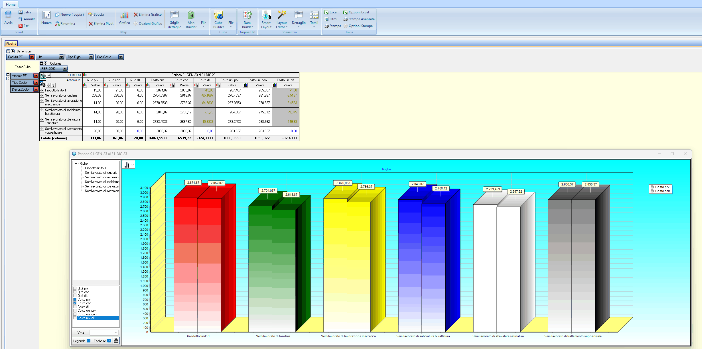Click the Descr.Costo row dropdown
This screenshot has height=349, width=702.
point(36,89)
